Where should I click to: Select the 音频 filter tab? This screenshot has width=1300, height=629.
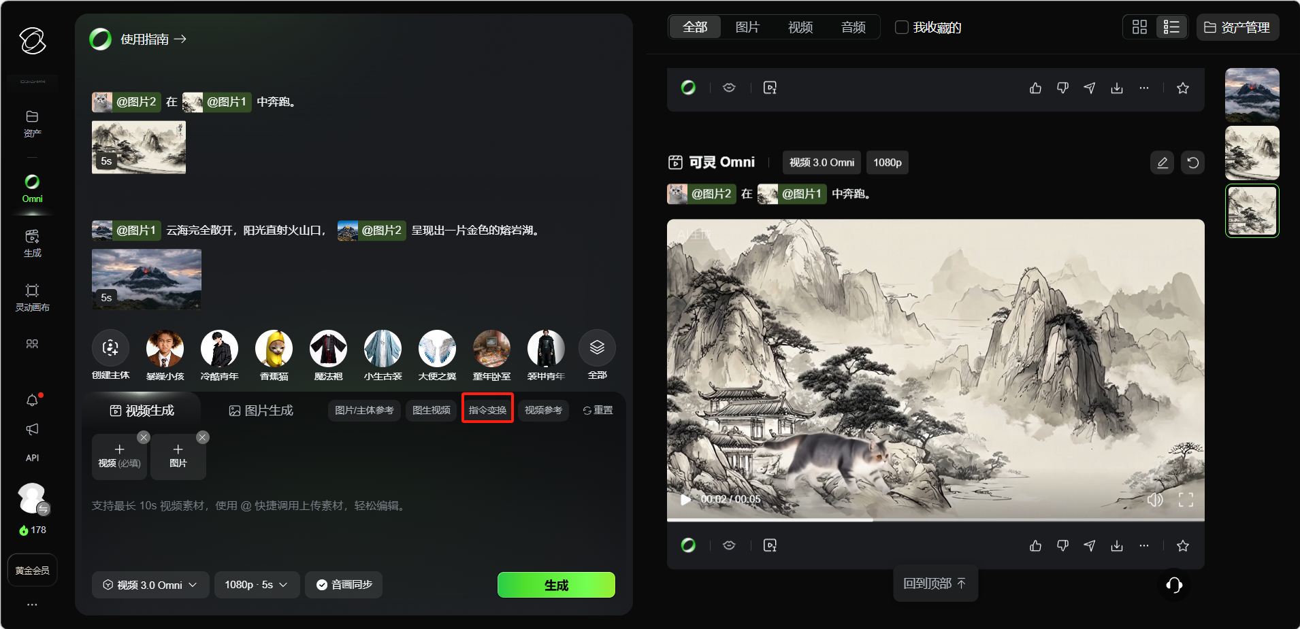[853, 27]
